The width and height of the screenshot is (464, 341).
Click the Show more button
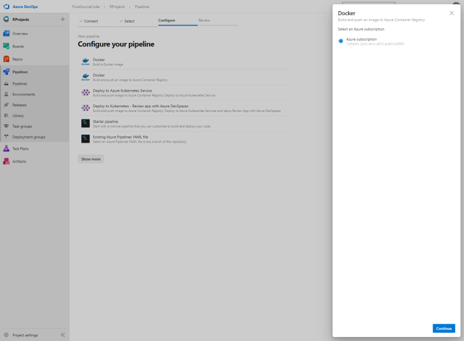point(91,159)
